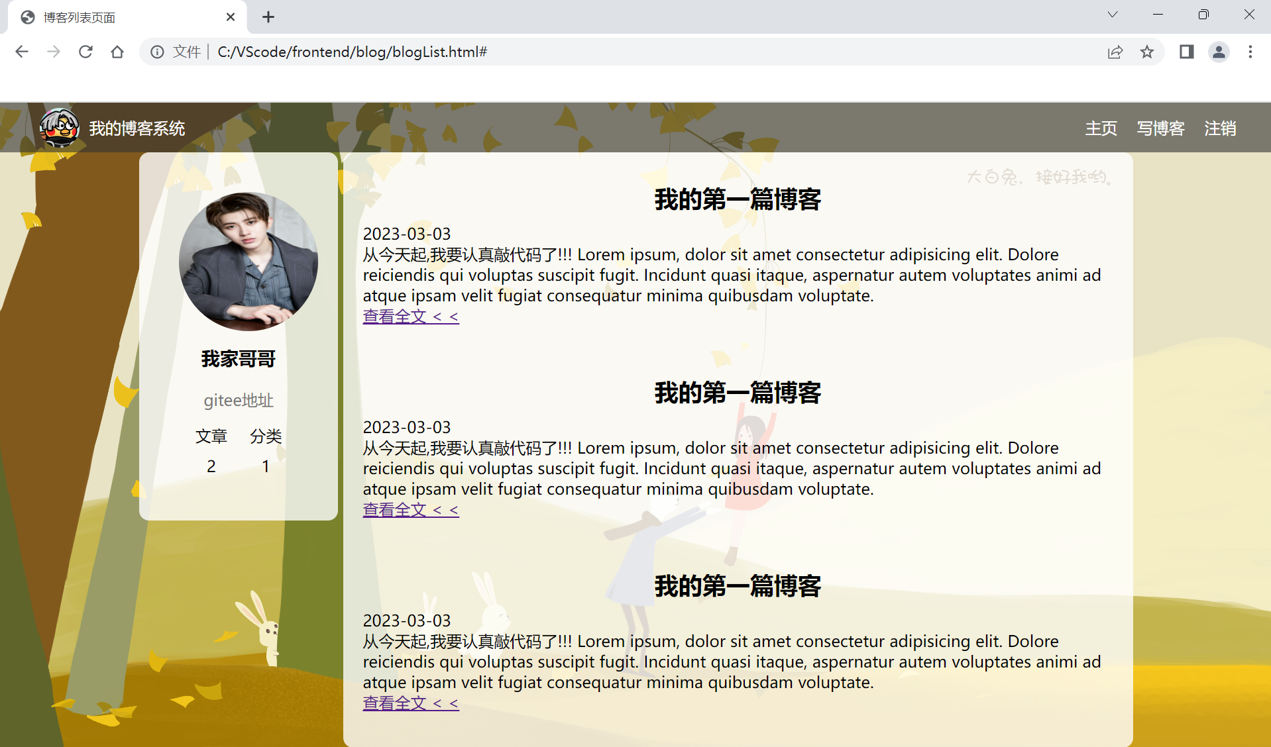Open the Chrome profile avatar menu

click(x=1219, y=52)
